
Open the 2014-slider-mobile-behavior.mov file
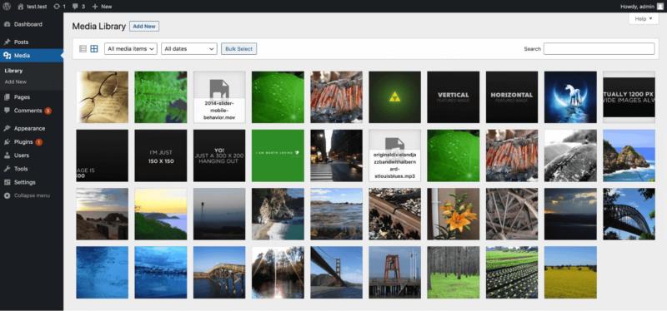(x=219, y=97)
